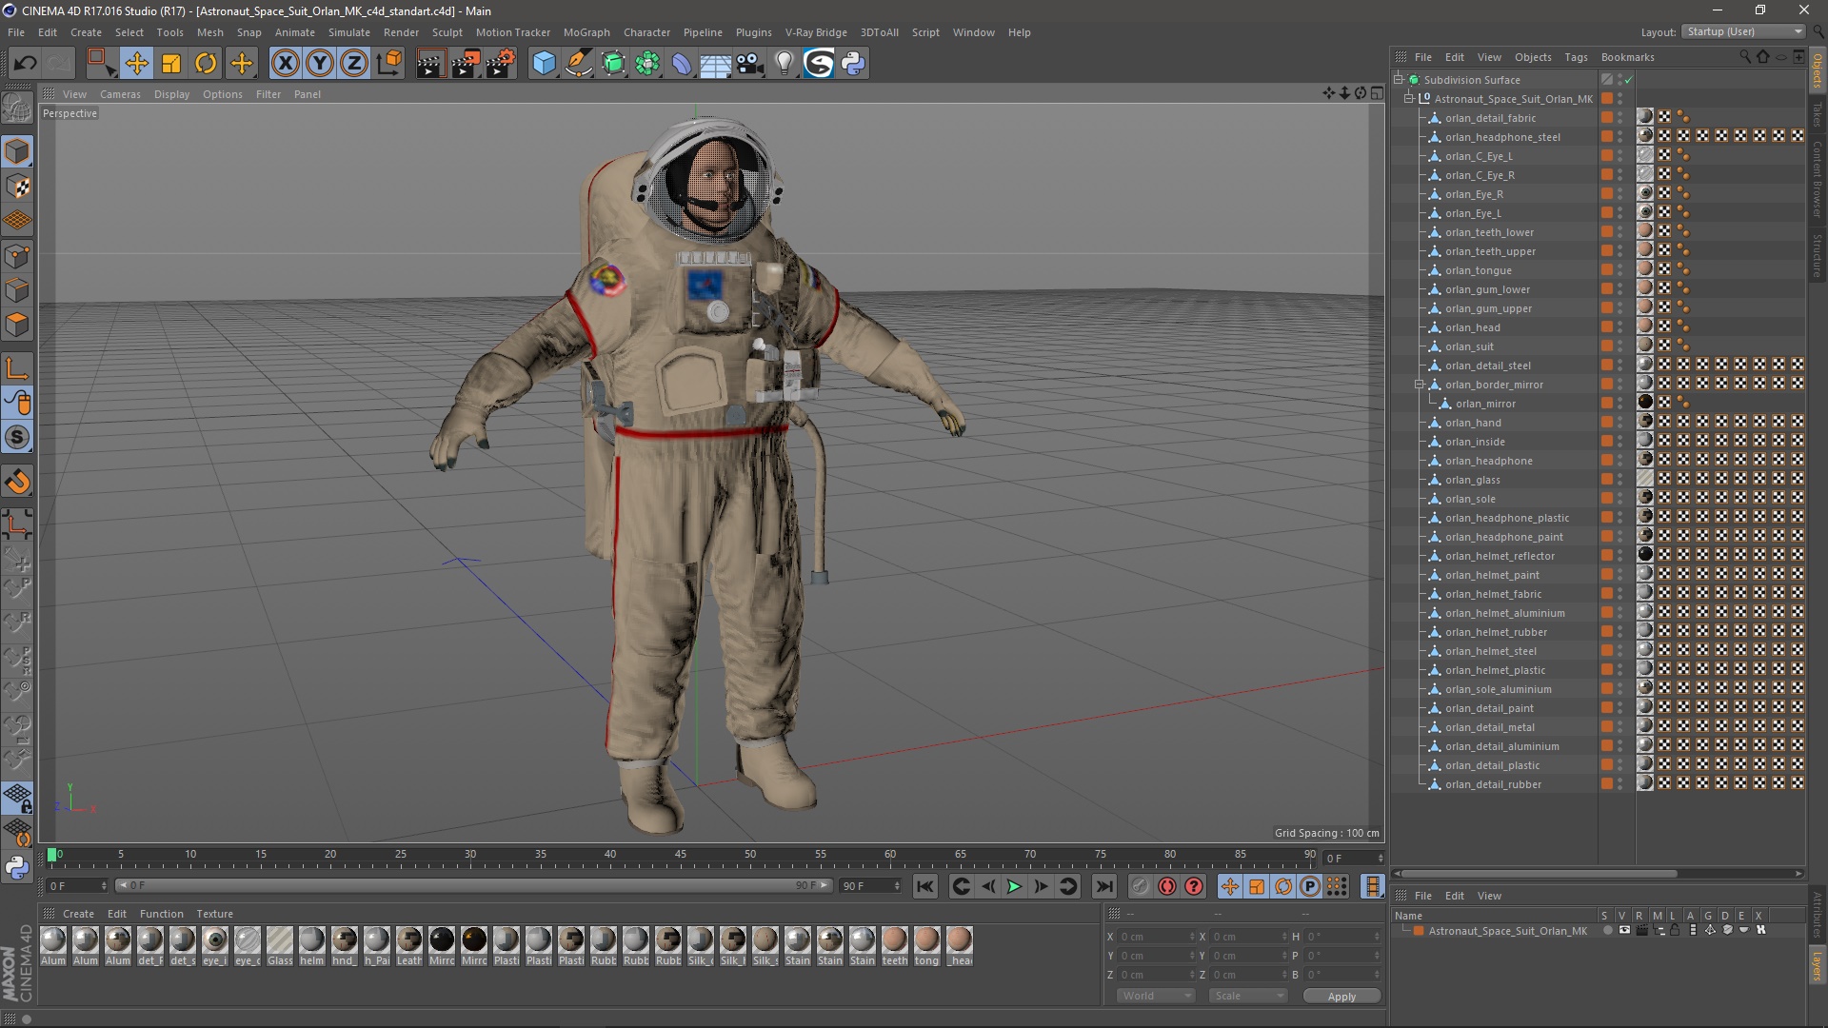
Task: Add a Floor environment object
Action: tap(716, 64)
